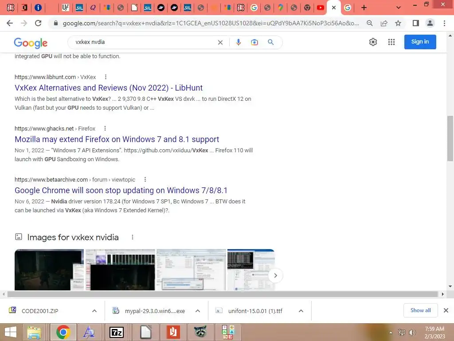Image resolution: width=454 pixels, height=341 pixels.
Task: Show all downloads
Action: click(420, 310)
